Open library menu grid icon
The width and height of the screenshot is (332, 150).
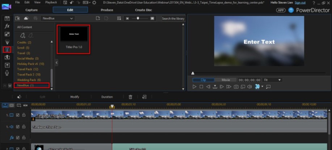pyautogui.click(x=119, y=18)
